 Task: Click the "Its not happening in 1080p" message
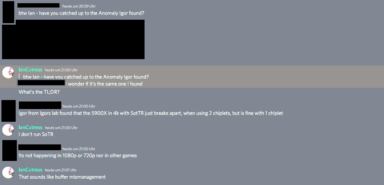click(x=77, y=155)
